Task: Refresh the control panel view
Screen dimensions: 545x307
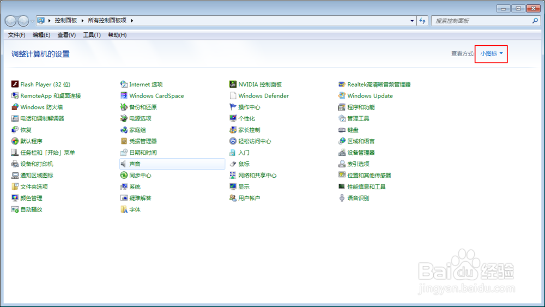Action: pyautogui.click(x=422, y=21)
